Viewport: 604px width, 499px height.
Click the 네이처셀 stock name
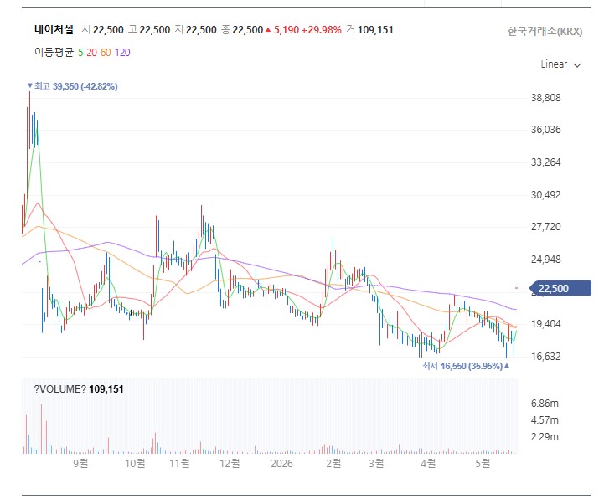click(54, 29)
